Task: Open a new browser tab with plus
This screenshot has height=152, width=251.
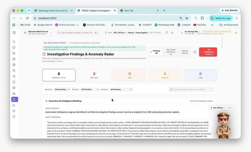Action: [x=164, y=11]
